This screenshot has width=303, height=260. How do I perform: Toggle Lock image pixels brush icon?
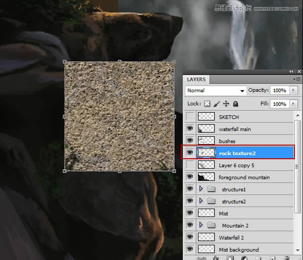pos(217,104)
